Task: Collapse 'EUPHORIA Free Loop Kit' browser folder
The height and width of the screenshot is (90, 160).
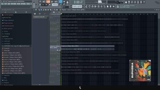Action: (x=16, y=46)
